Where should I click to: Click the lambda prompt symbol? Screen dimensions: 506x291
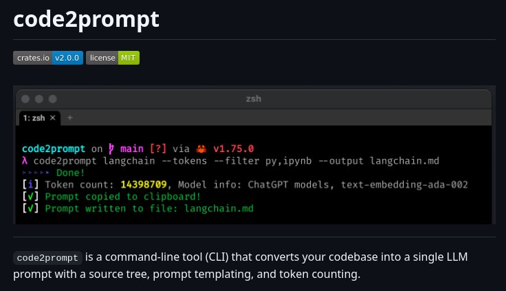pyautogui.click(x=25, y=160)
